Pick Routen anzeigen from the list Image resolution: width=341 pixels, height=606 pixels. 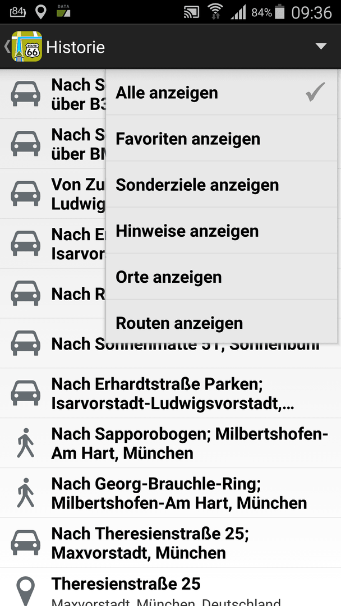coord(222,322)
